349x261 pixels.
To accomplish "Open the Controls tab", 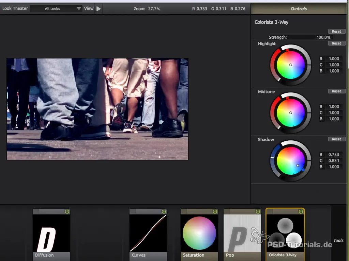I will [x=299, y=8].
